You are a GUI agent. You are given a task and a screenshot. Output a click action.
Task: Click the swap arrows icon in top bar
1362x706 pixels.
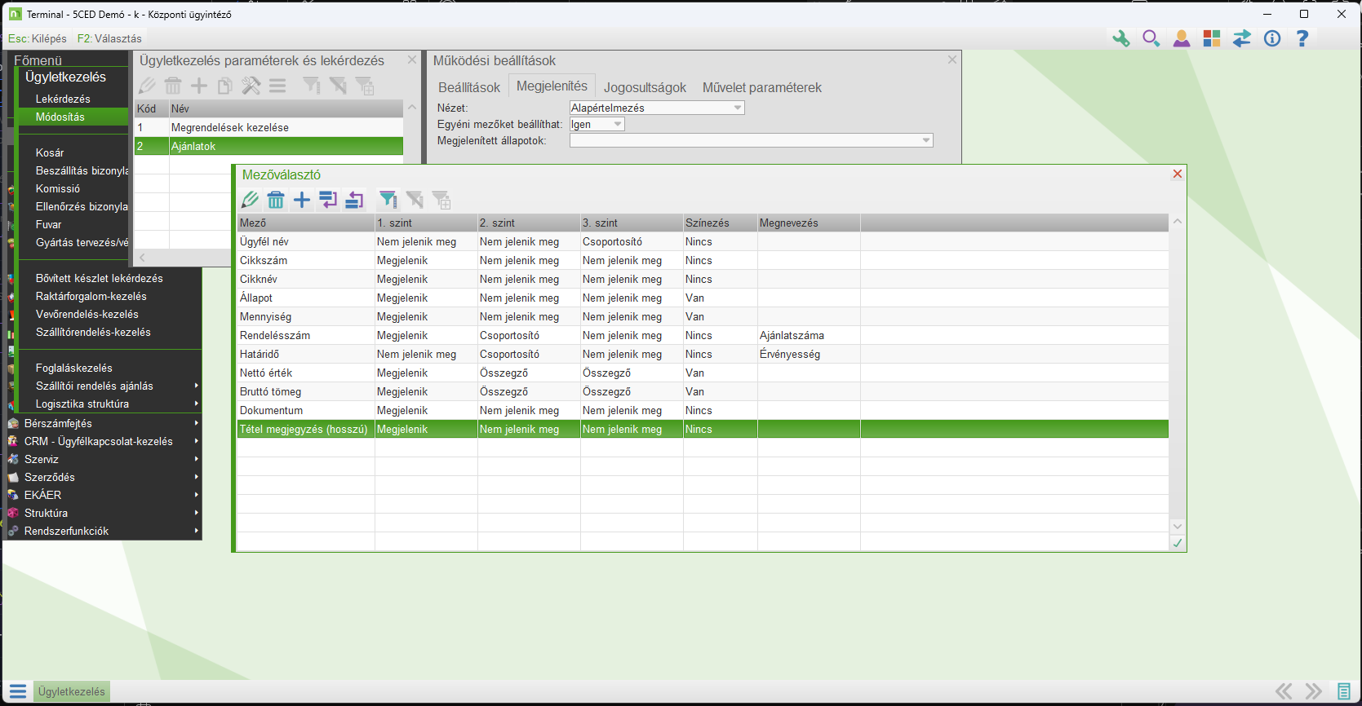click(x=1241, y=38)
